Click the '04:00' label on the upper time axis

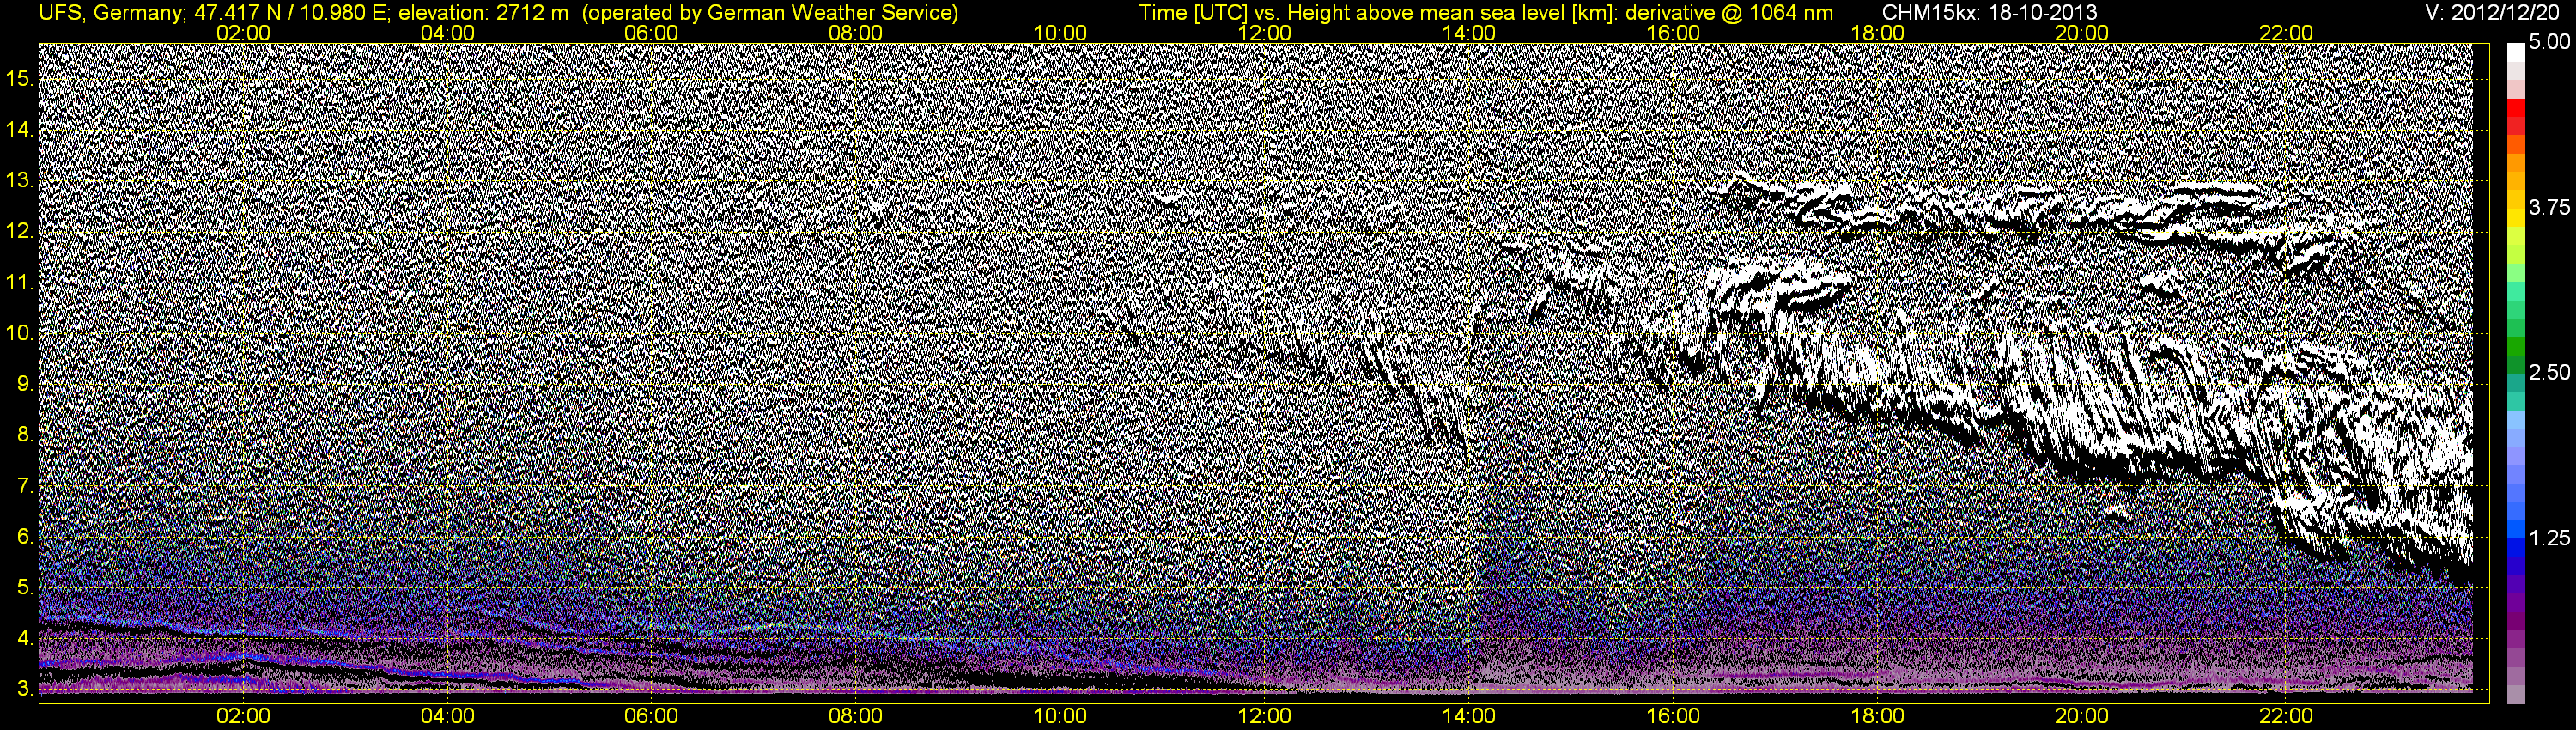(447, 33)
